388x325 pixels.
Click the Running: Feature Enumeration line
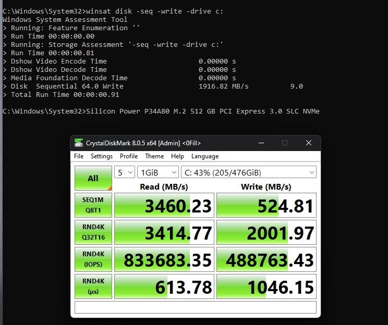pyautogui.click(x=71, y=28)
